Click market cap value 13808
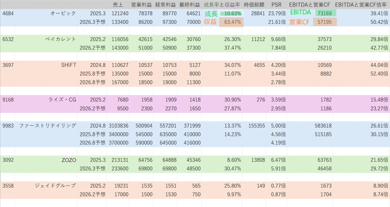 [258, 160]
